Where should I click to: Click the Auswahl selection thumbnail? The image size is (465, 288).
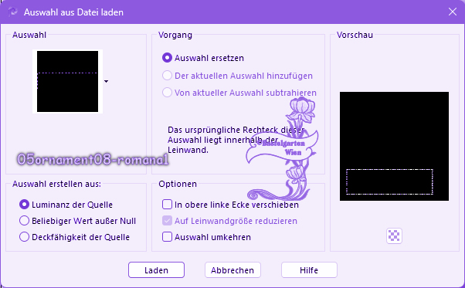68,82
